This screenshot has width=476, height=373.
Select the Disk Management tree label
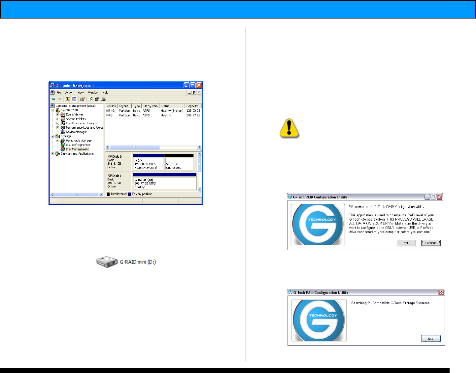77,149
